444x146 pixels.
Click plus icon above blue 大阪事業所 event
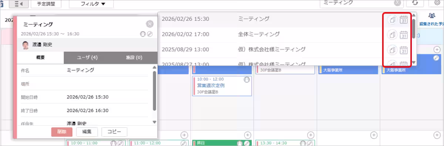point(437,49)
